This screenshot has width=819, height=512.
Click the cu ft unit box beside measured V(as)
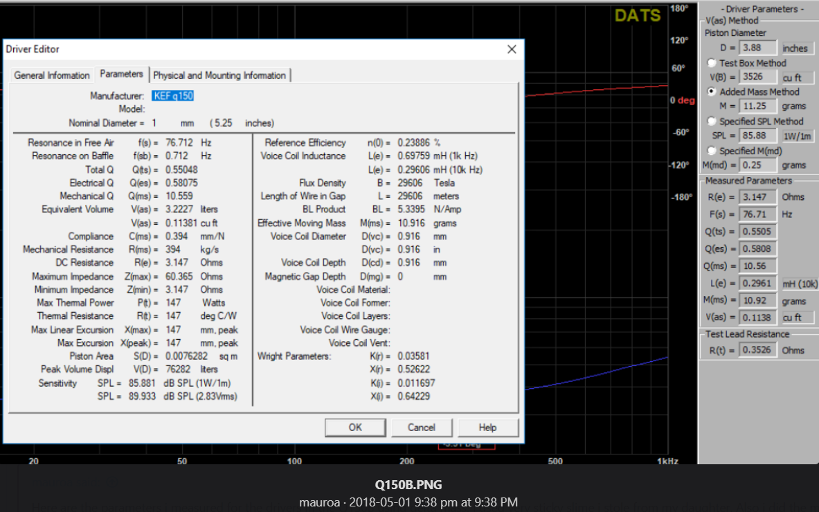[x=797, y=318]
